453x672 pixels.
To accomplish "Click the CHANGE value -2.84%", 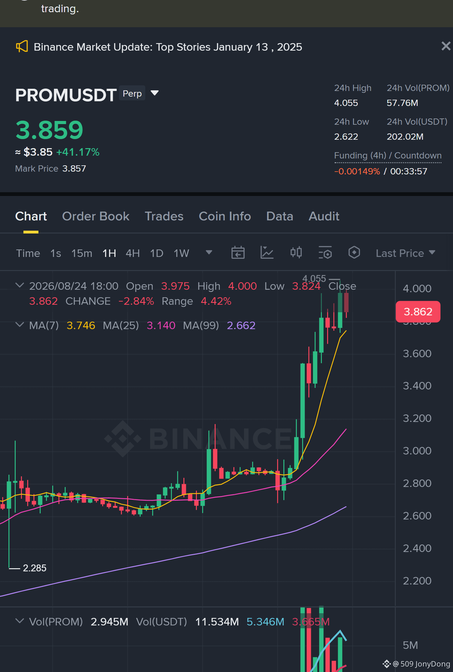I will click(136, 301).
